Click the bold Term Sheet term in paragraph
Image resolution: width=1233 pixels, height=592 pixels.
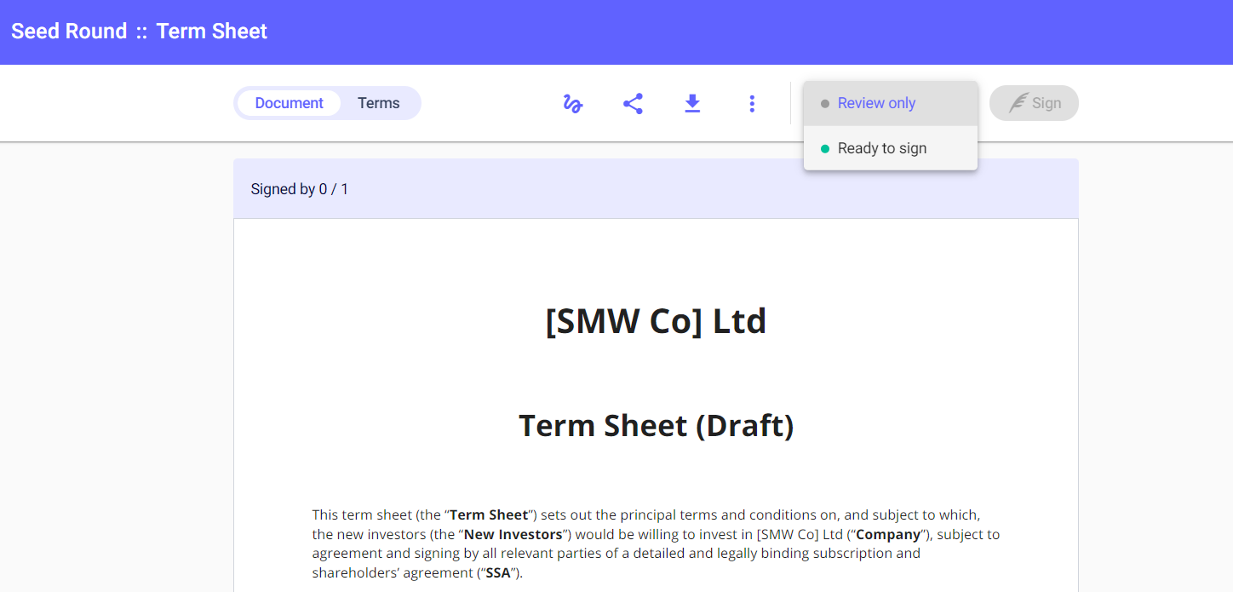489,515
